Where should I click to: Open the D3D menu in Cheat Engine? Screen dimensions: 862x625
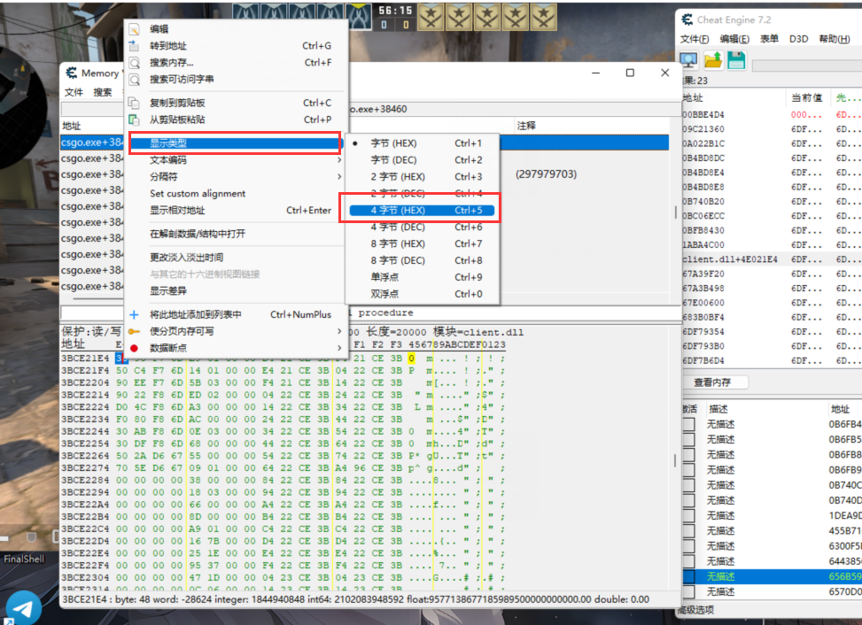pyautogui.click(x=799, y=39)
